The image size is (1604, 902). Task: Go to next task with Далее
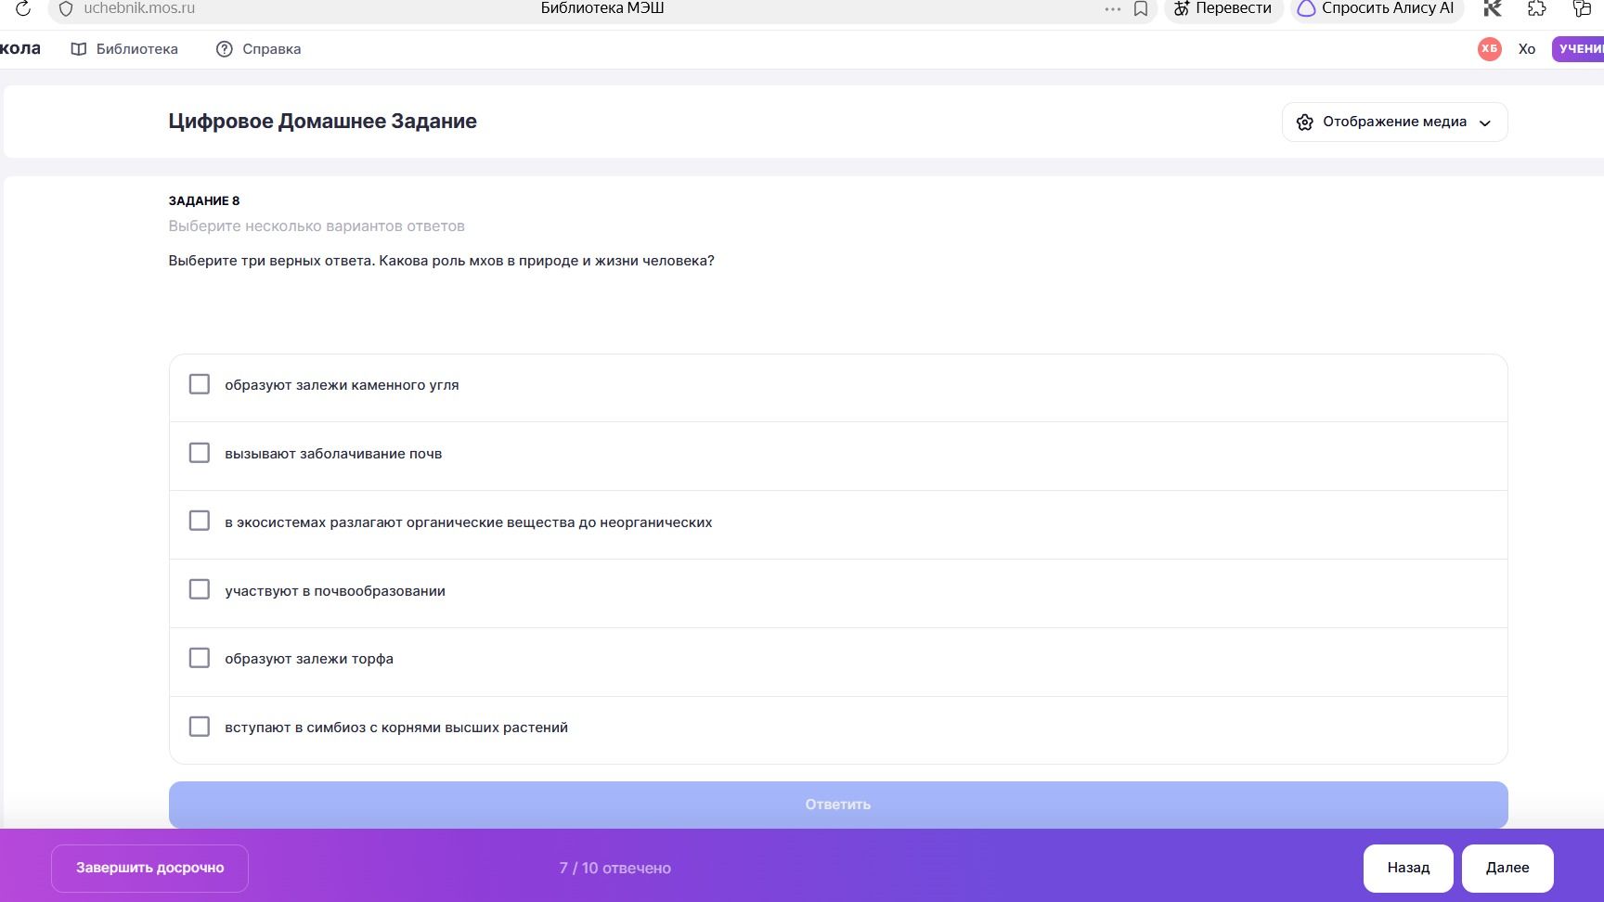(x=1507, y=869)
